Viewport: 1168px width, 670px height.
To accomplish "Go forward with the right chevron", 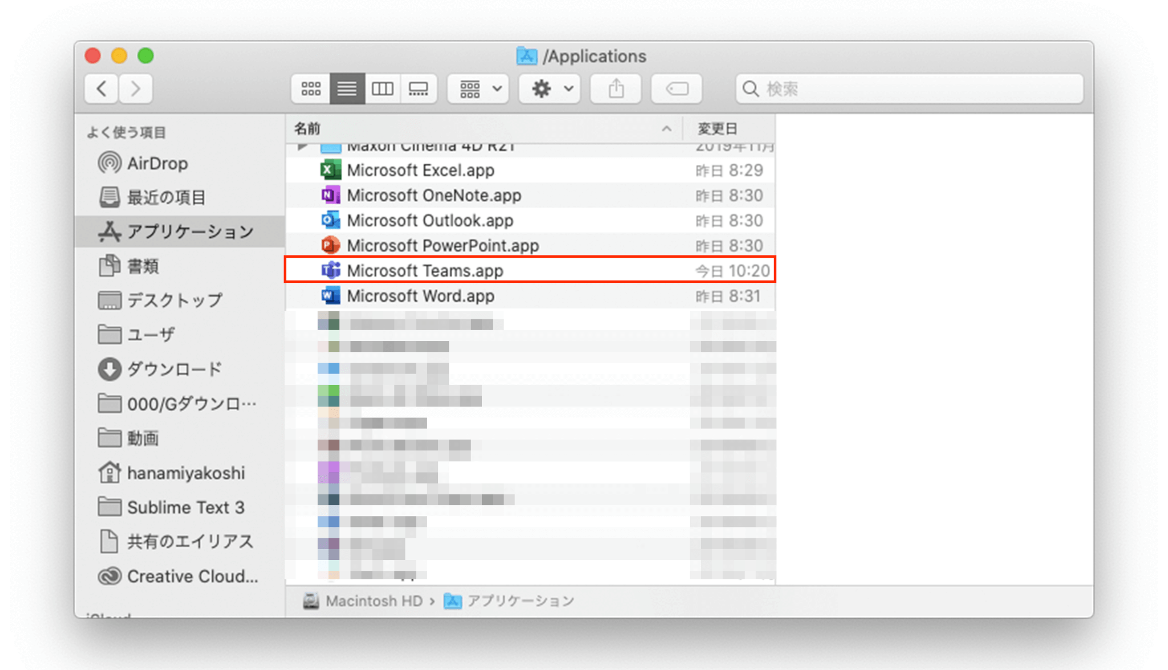I will [135, 89].
